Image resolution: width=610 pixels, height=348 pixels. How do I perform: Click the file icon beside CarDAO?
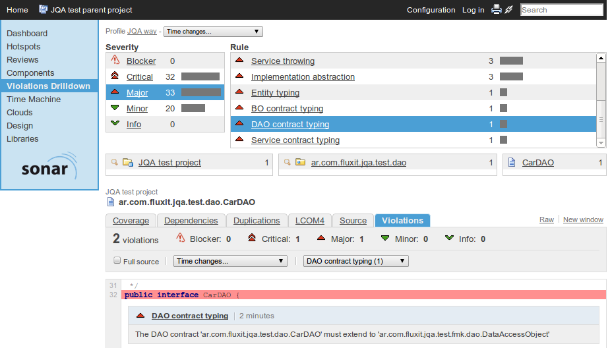point(512,162)
